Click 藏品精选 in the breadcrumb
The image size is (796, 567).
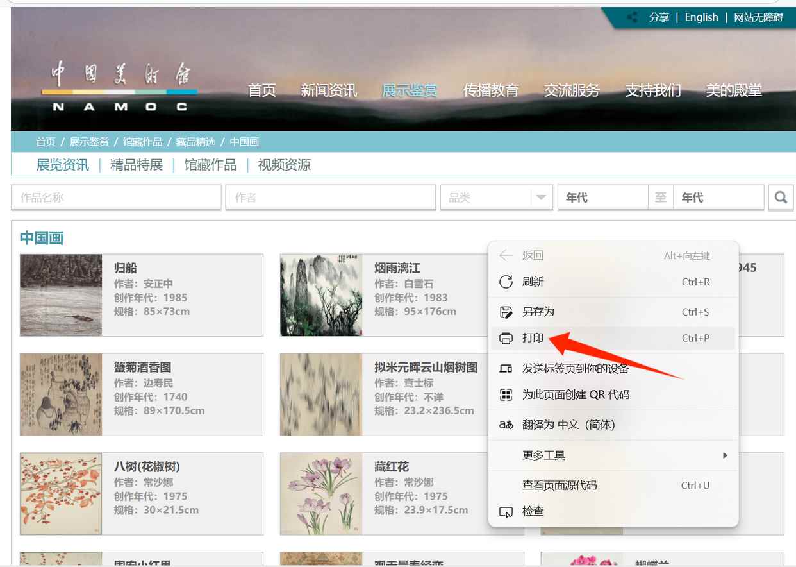click(x=195, y=142)
